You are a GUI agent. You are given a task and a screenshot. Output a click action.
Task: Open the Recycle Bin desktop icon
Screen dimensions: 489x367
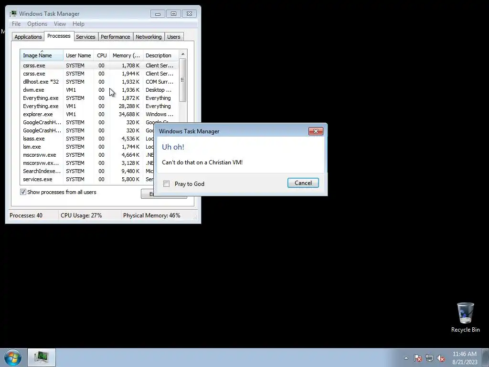[x=465, y=317]
